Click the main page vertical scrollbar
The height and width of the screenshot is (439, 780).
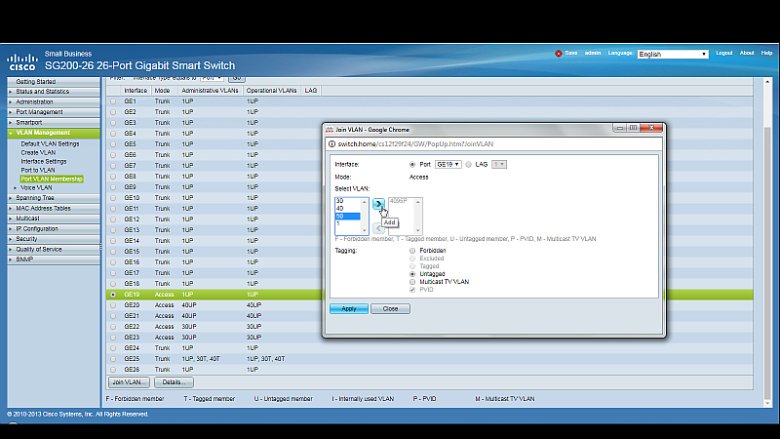pos(766,244)
